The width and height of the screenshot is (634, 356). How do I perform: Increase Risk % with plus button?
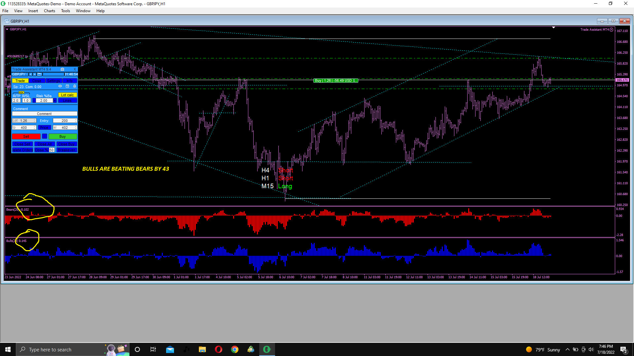55,101
